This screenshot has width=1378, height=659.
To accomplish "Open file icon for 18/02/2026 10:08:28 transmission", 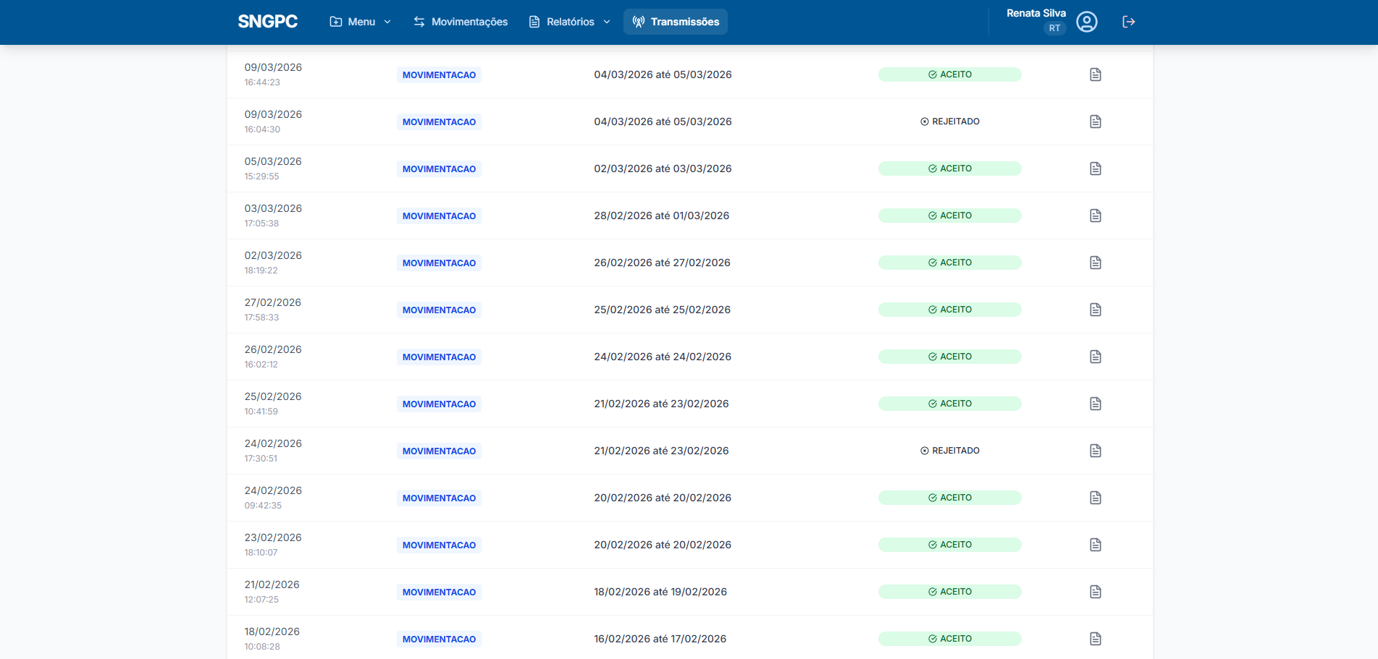I will 1095,639.
